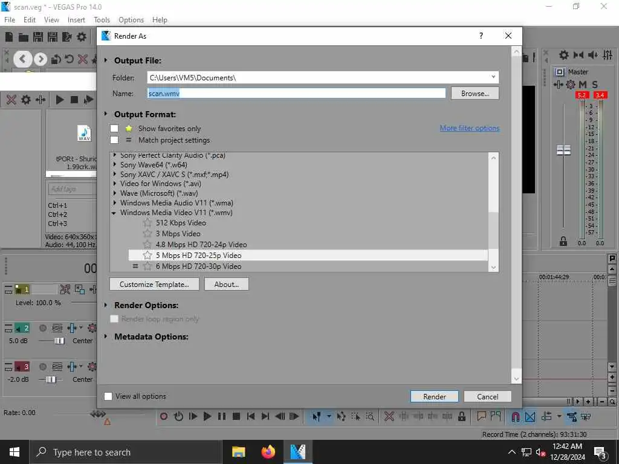Viewport: 619px width, 464px height.
Task: Toggle automatic crossfades icon
Action: [x=530, y=417]
